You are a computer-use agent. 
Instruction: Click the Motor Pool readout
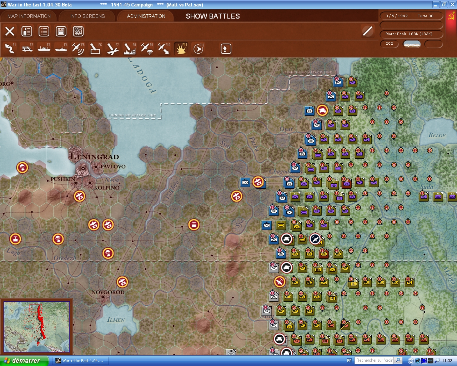pos(411,34)
